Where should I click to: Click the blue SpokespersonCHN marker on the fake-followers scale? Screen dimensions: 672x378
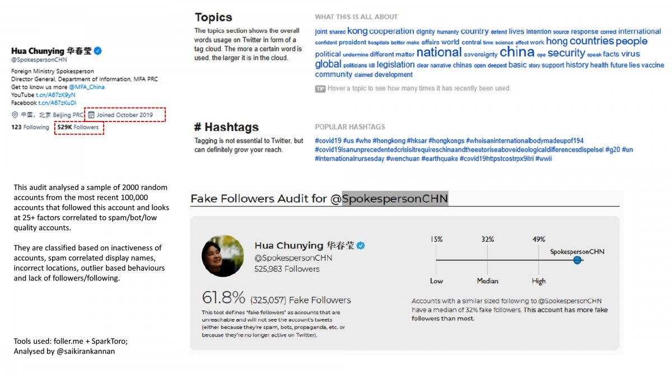(577, 260)
